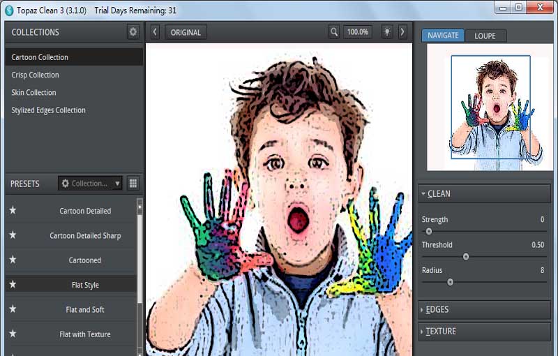Screen dimensions: 558x356
Task: Switch to the Navigate tab
Action: click(x=443, y=36)
